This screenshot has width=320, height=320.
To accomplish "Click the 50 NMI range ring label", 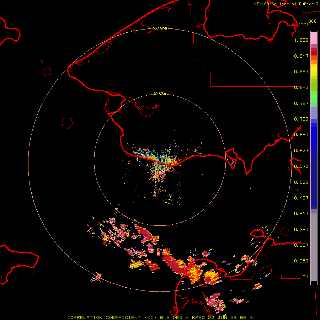I will 160,94.
